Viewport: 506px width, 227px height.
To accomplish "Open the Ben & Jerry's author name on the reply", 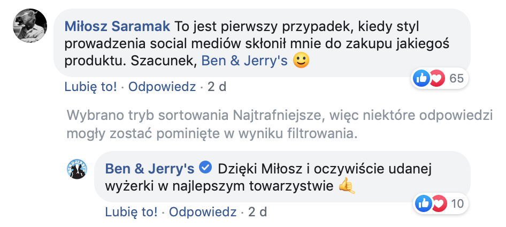I will click(149, 169).
